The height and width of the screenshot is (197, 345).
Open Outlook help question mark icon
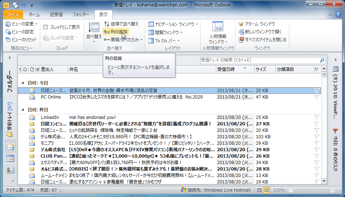[338, 14]
